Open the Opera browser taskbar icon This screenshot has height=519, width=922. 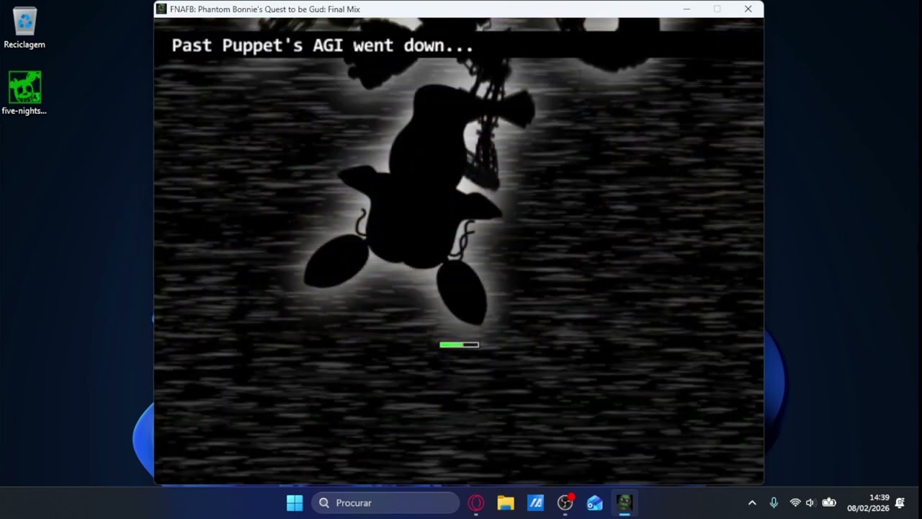pyautogui.click(x=476, y=503)
